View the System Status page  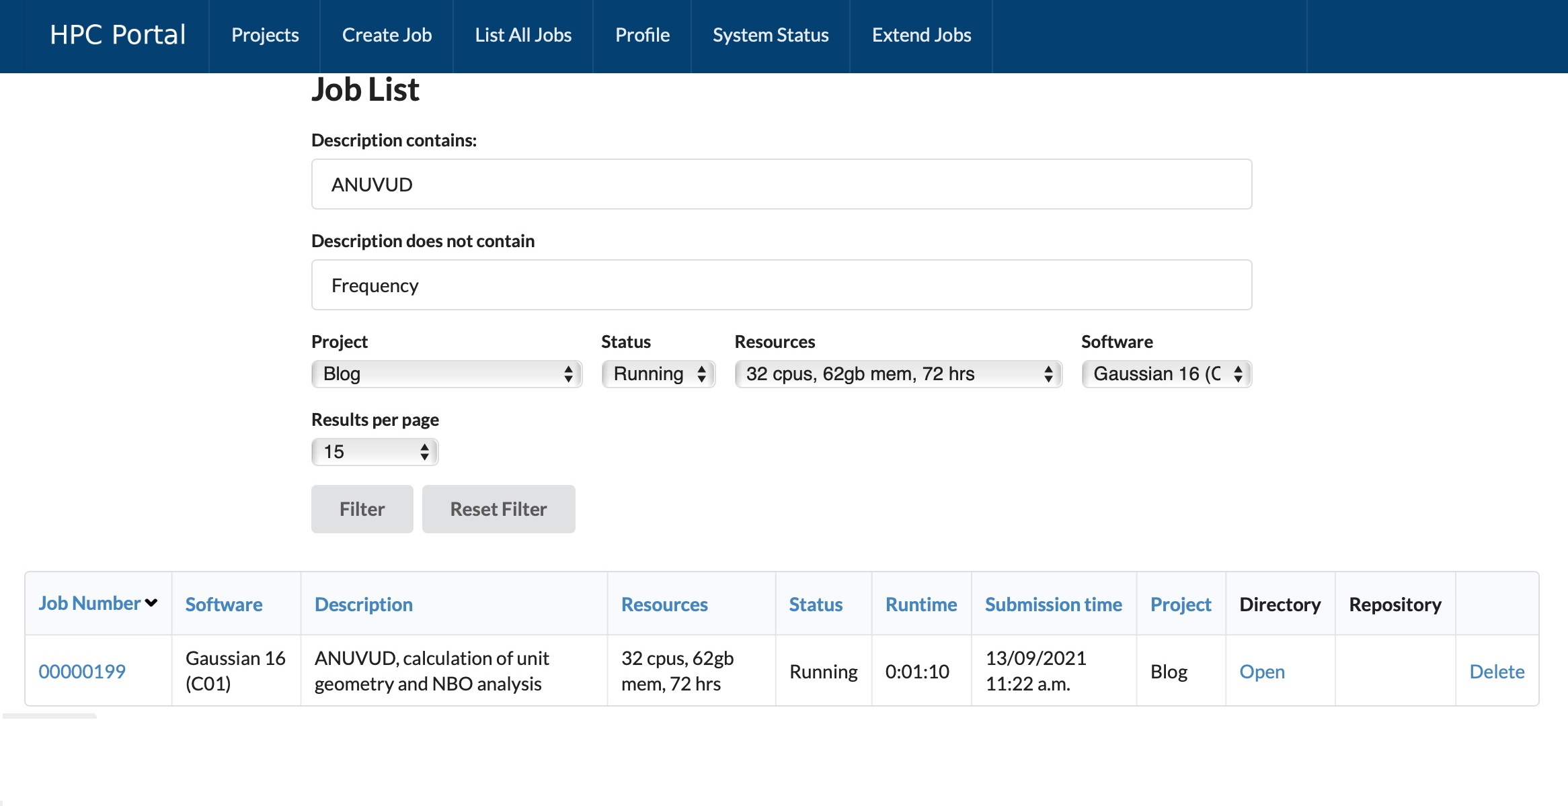[x=771, y=35]
